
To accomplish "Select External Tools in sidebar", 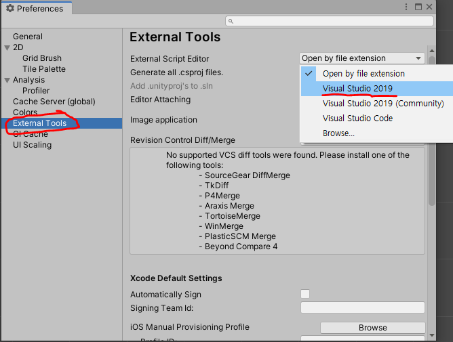I will pyautogui.click(x=62, y=123).
